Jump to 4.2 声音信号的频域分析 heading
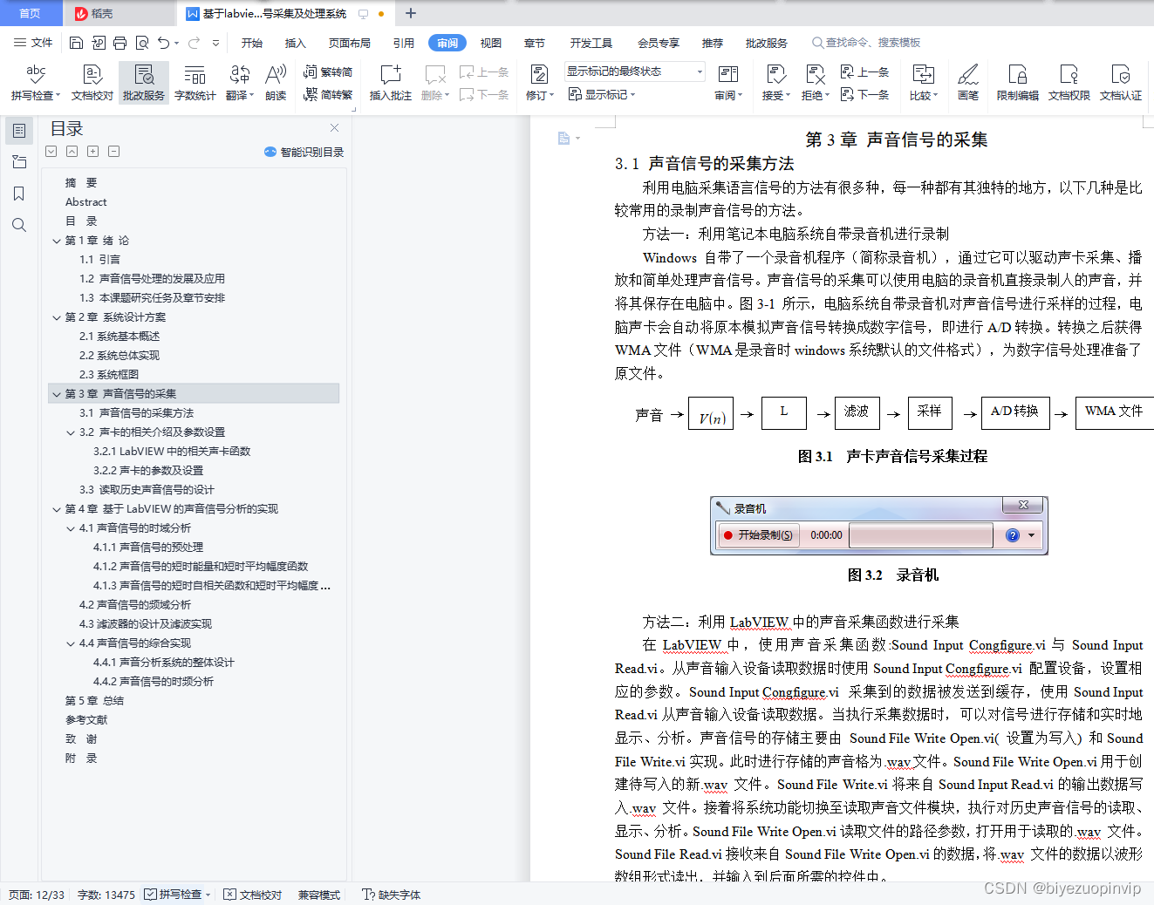The width and height of the screenshot is (1154, 905). (135, 605)
